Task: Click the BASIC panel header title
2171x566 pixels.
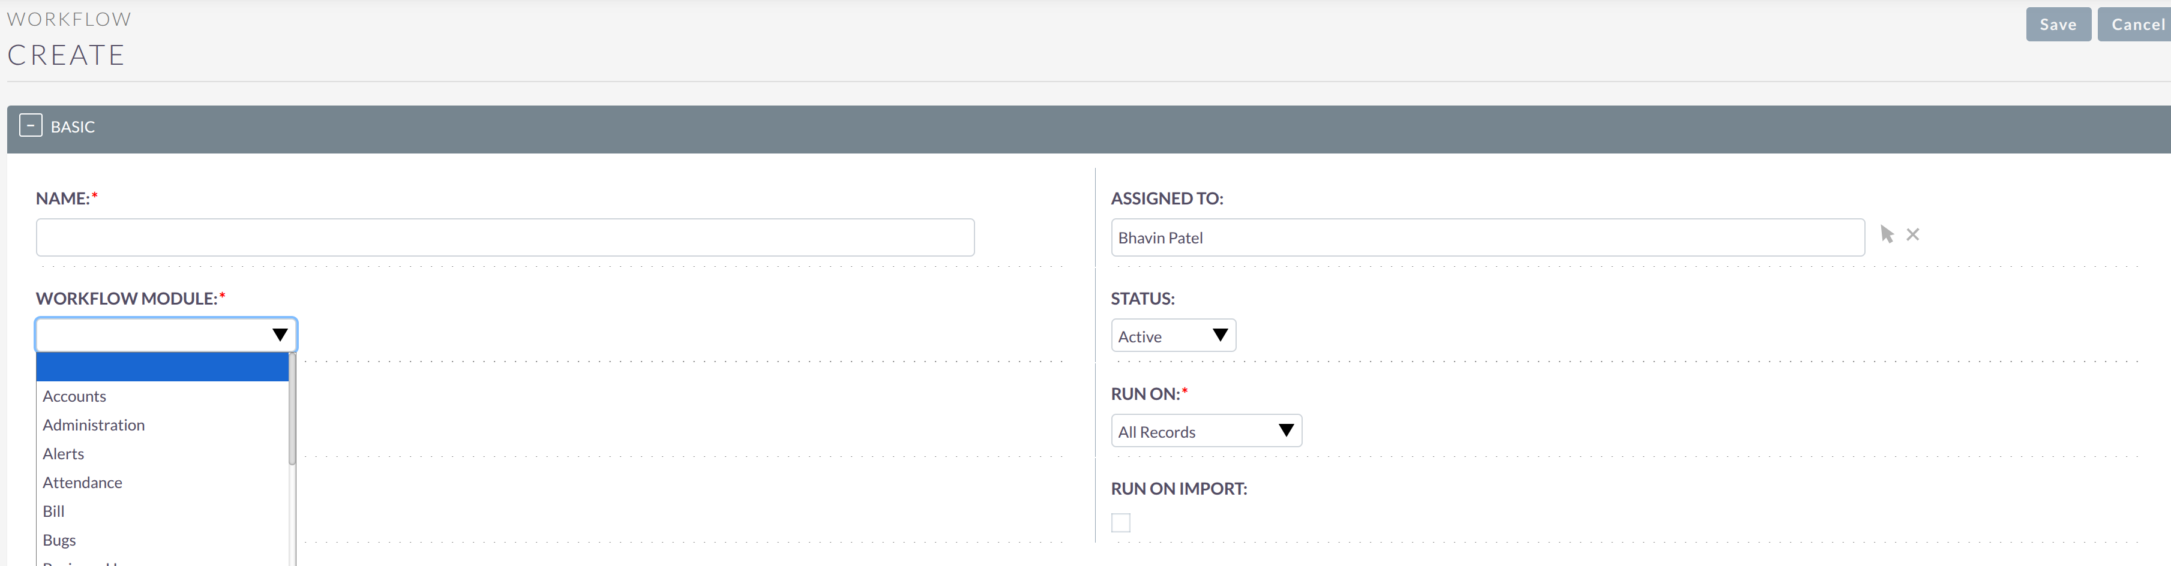Action: coord(73,127)
